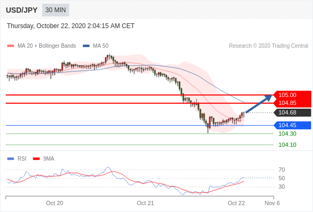Click the RSI 70 level label
Image resolution: width=313 pixels, height=212 pixels.
point(282,170)
